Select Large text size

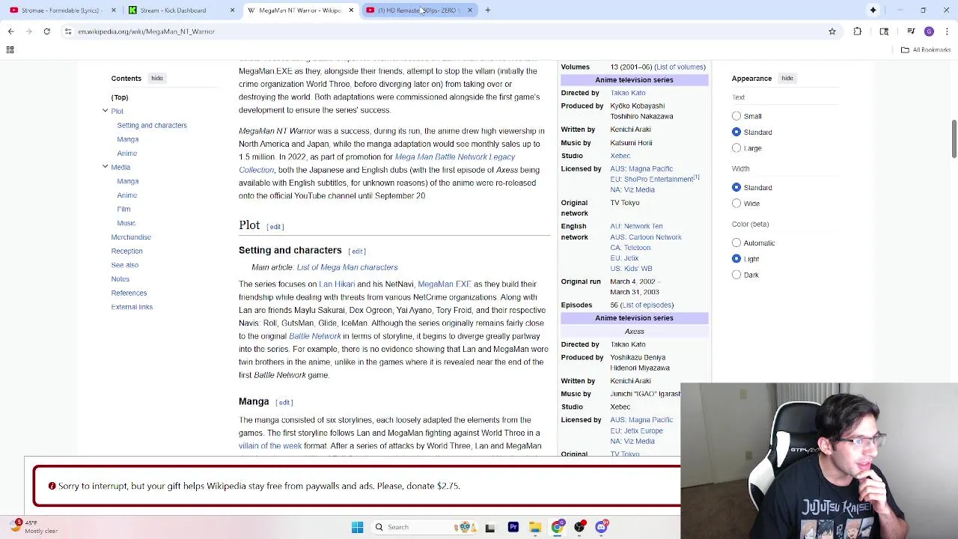click(736, 148)
